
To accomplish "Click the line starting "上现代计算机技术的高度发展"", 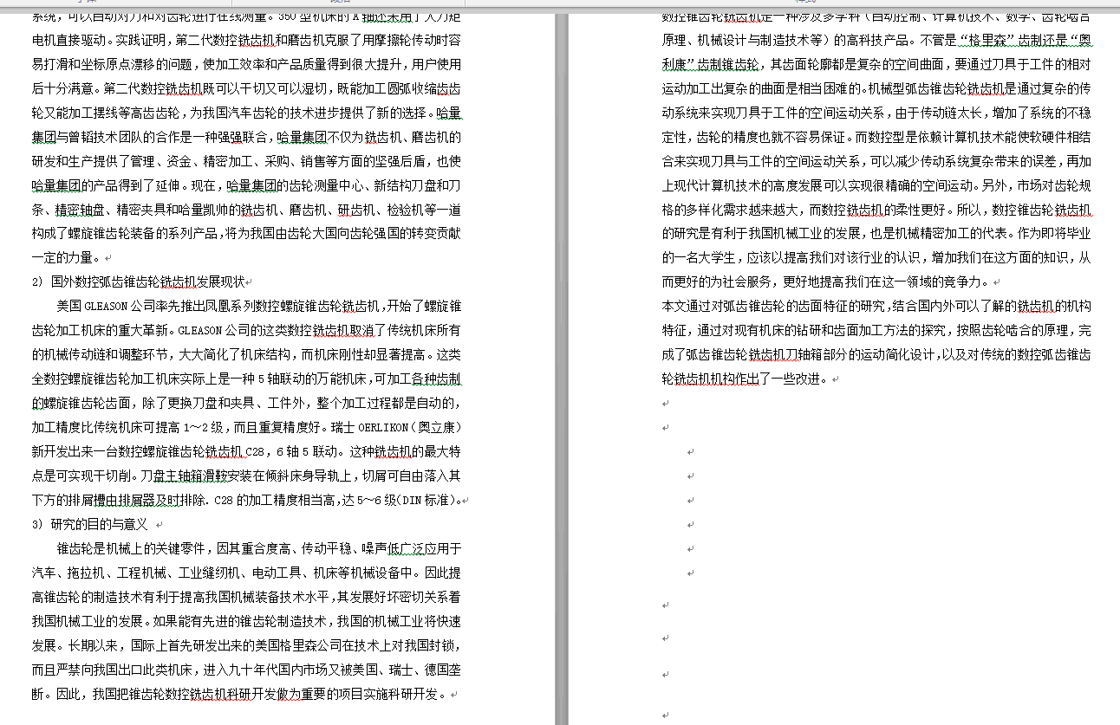I will (876, 184).
